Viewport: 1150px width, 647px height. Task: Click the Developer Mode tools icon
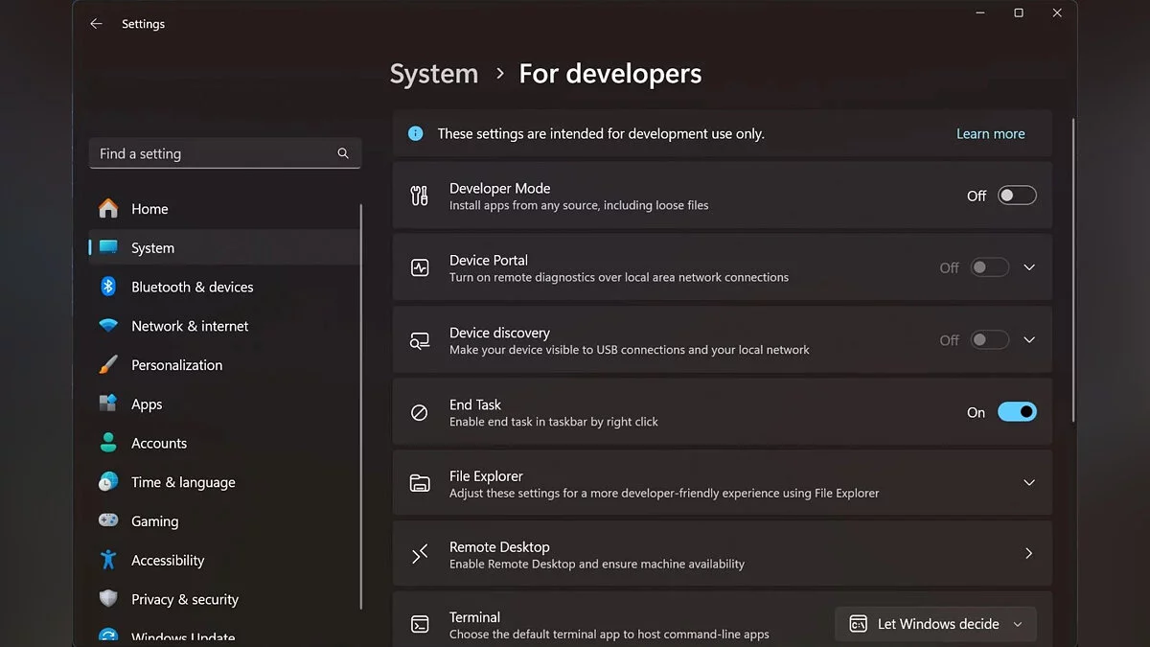tap(419, 196)
